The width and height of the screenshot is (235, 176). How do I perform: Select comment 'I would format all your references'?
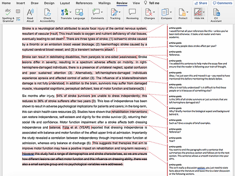point(199,33)
